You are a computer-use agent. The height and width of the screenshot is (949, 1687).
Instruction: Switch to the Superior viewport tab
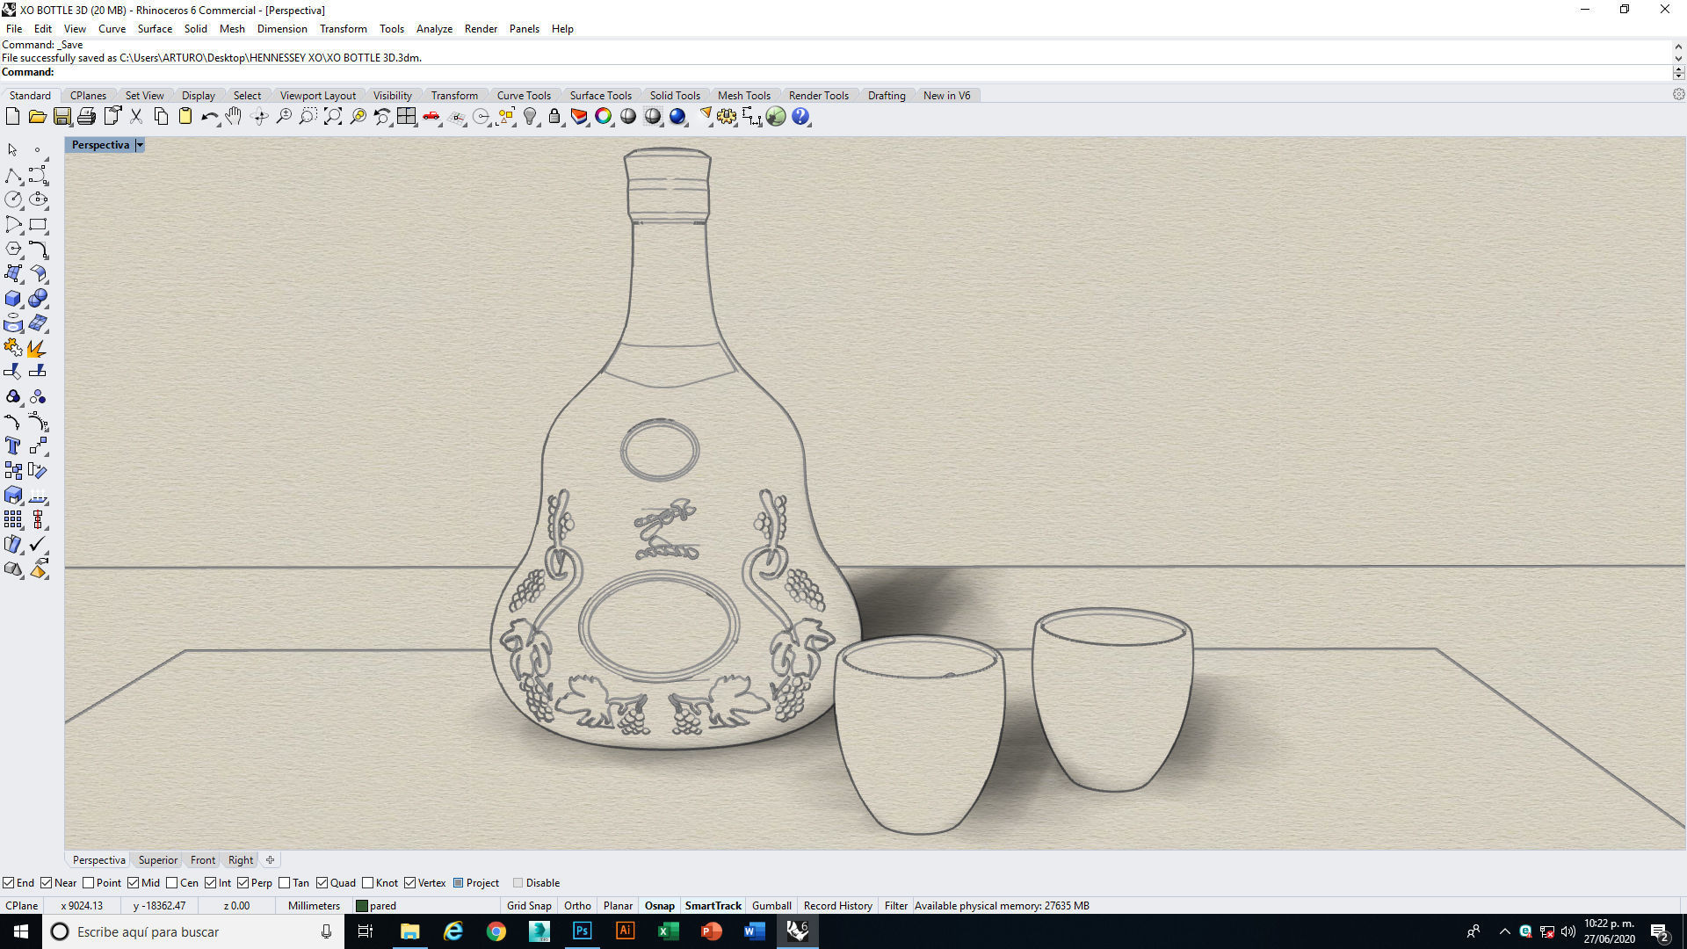[x=158, y=860]
